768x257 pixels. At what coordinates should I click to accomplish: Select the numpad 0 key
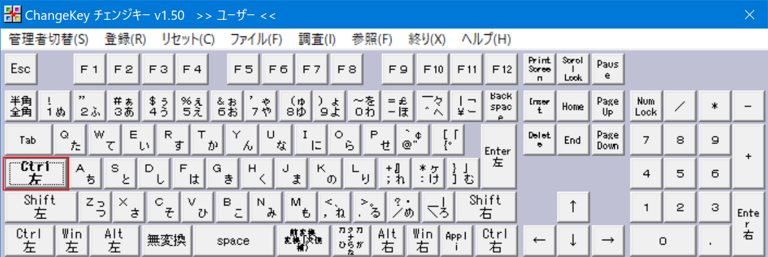[x=663, y=240]
